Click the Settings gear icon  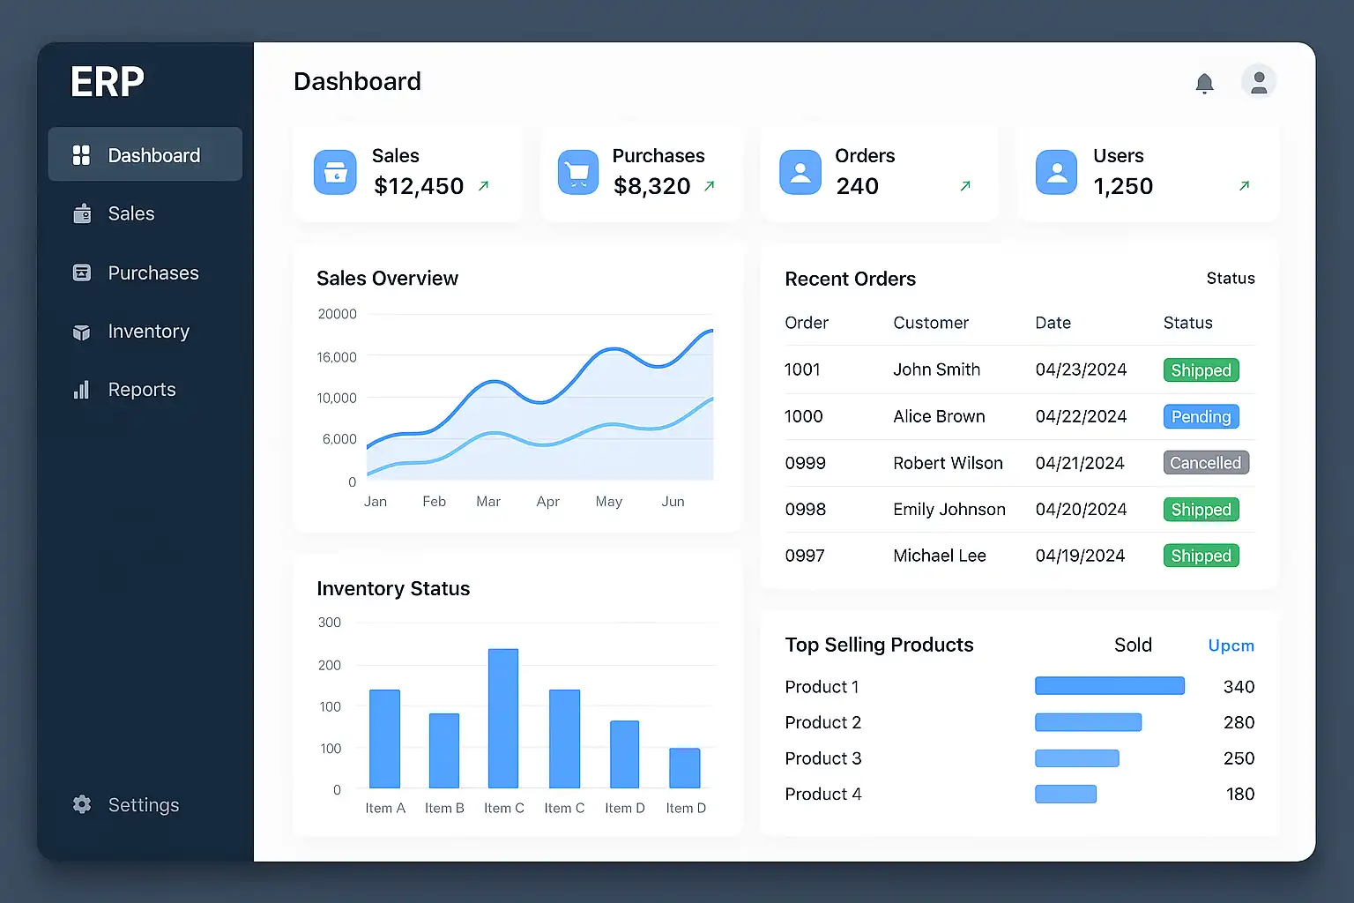click(x=82, y=804)
